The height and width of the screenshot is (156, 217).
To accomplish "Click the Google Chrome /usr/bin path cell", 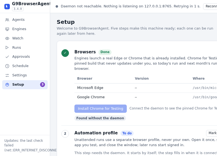I will (205, 97).
